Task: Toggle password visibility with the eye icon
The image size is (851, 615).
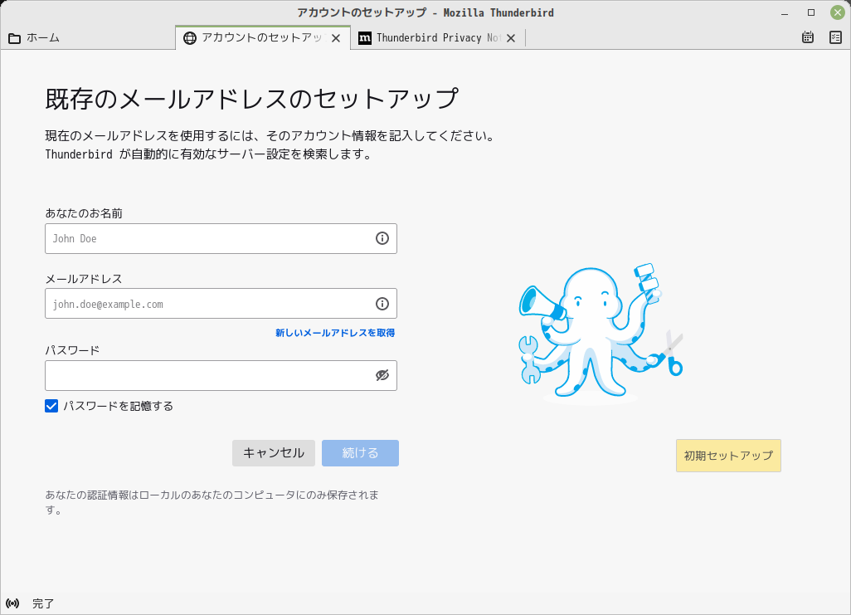Action: pos(382,375)
